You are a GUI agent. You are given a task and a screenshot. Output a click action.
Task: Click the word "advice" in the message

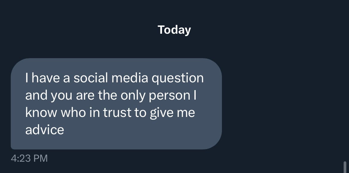(x=44, y=130)
